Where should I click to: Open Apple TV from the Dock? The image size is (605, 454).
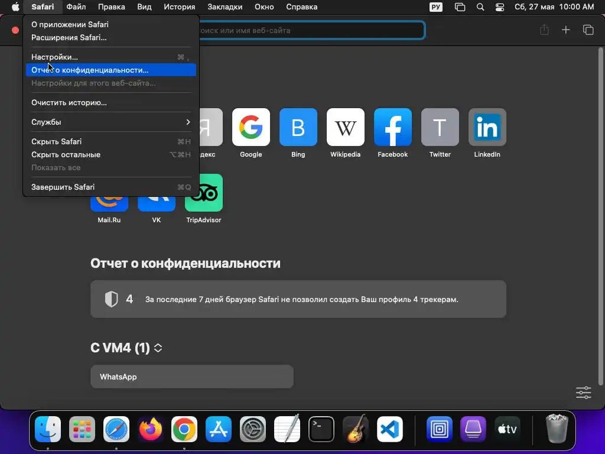pos(507,429)
